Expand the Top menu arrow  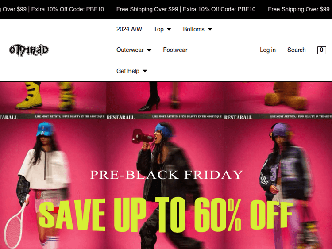coord(169,29)
